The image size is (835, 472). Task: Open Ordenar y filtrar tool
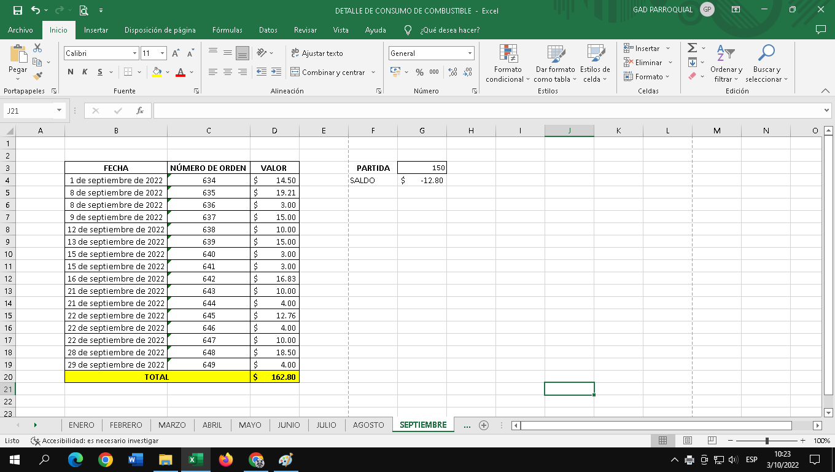click(x=726, y=64)
